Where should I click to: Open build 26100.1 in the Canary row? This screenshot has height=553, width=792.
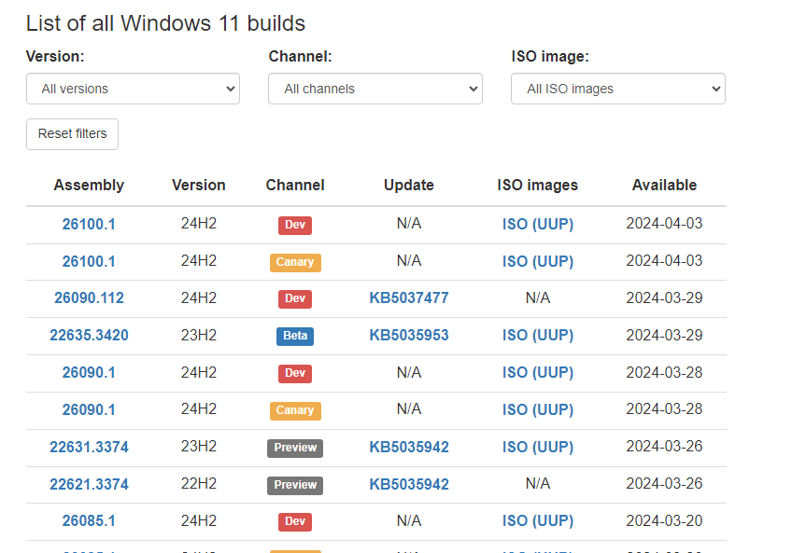tap(89, 261)
